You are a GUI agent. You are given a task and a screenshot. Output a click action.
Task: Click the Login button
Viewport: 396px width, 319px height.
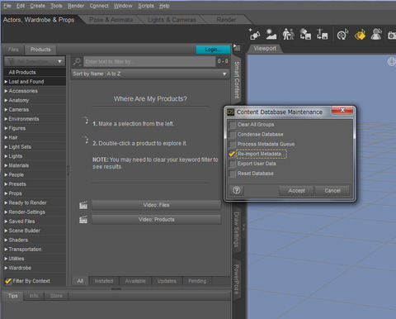coord(213,50)
